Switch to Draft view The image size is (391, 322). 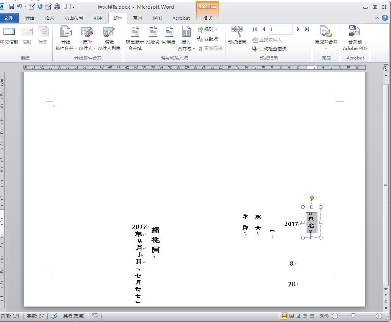pyautogui.click(x=312, y=316)
